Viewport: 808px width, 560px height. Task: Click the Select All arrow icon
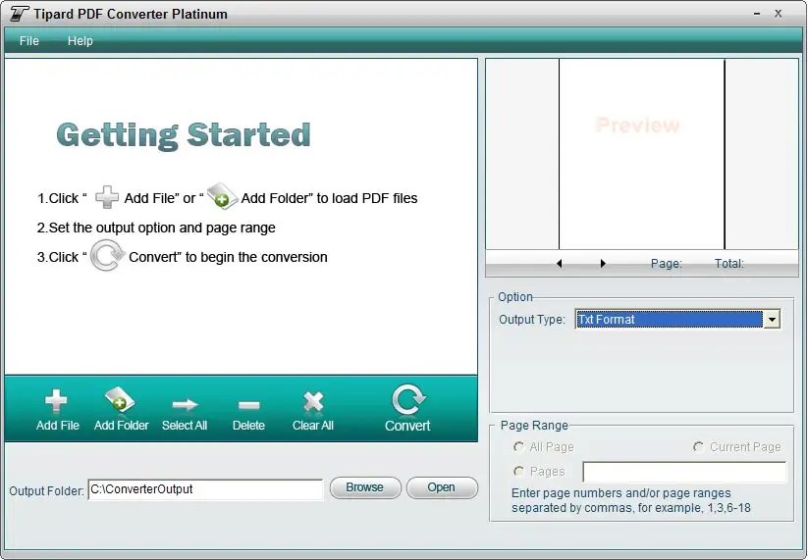point(185,405)
